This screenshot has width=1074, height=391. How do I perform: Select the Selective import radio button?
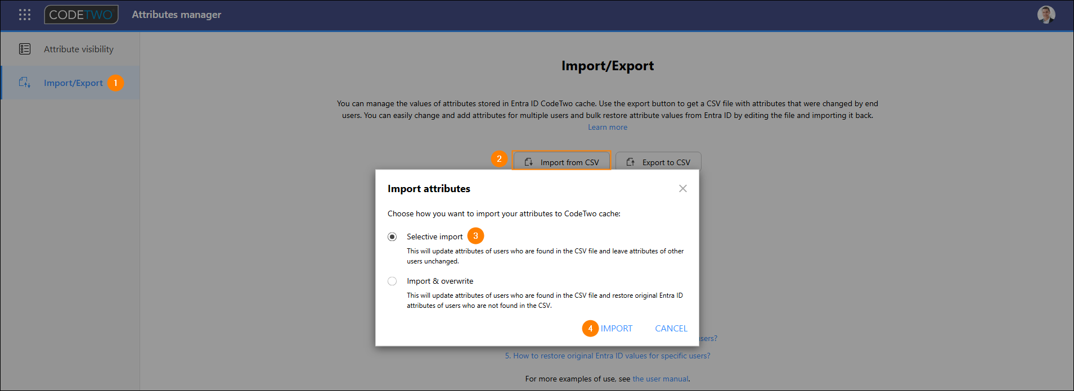(x=392, y=237)
